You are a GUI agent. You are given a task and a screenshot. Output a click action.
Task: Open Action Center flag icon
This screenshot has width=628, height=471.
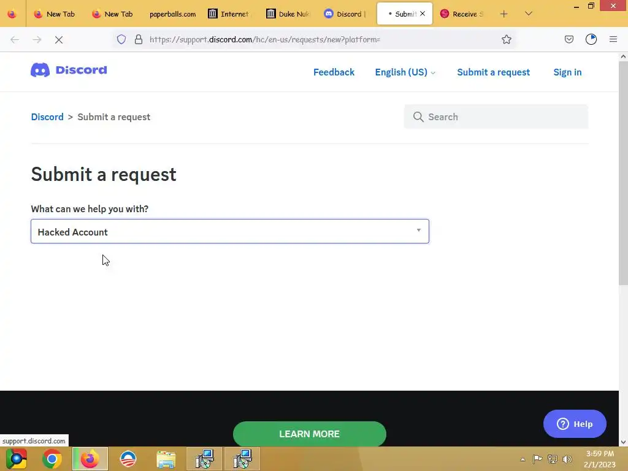click(x=537, y=459)
